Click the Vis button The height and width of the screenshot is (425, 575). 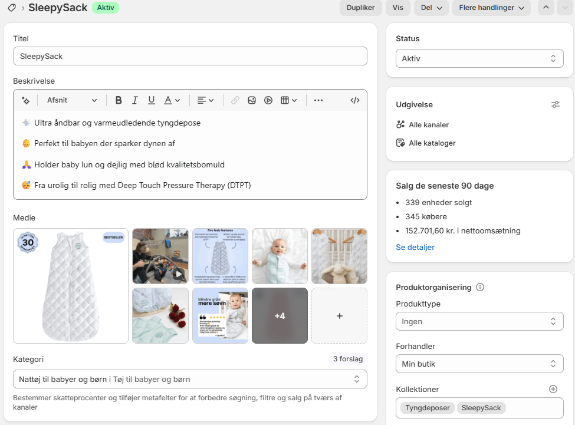coord(398,8)
